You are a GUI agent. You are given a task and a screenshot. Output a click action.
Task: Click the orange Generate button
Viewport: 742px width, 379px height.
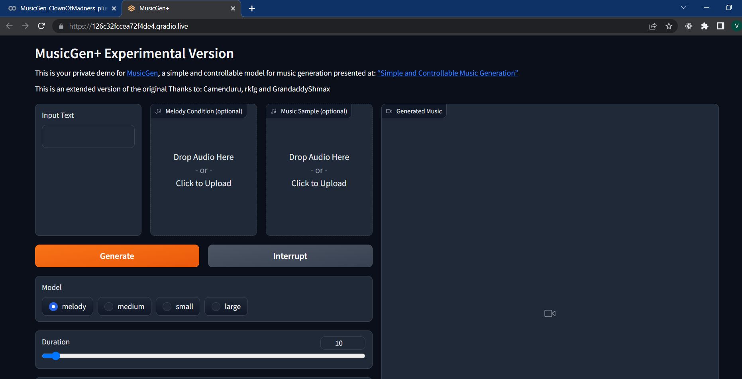(x=117, y=256)
